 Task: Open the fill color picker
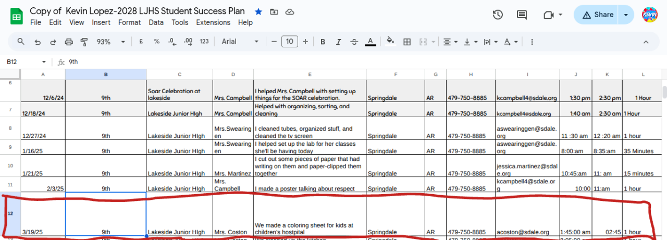coord(391,42)
